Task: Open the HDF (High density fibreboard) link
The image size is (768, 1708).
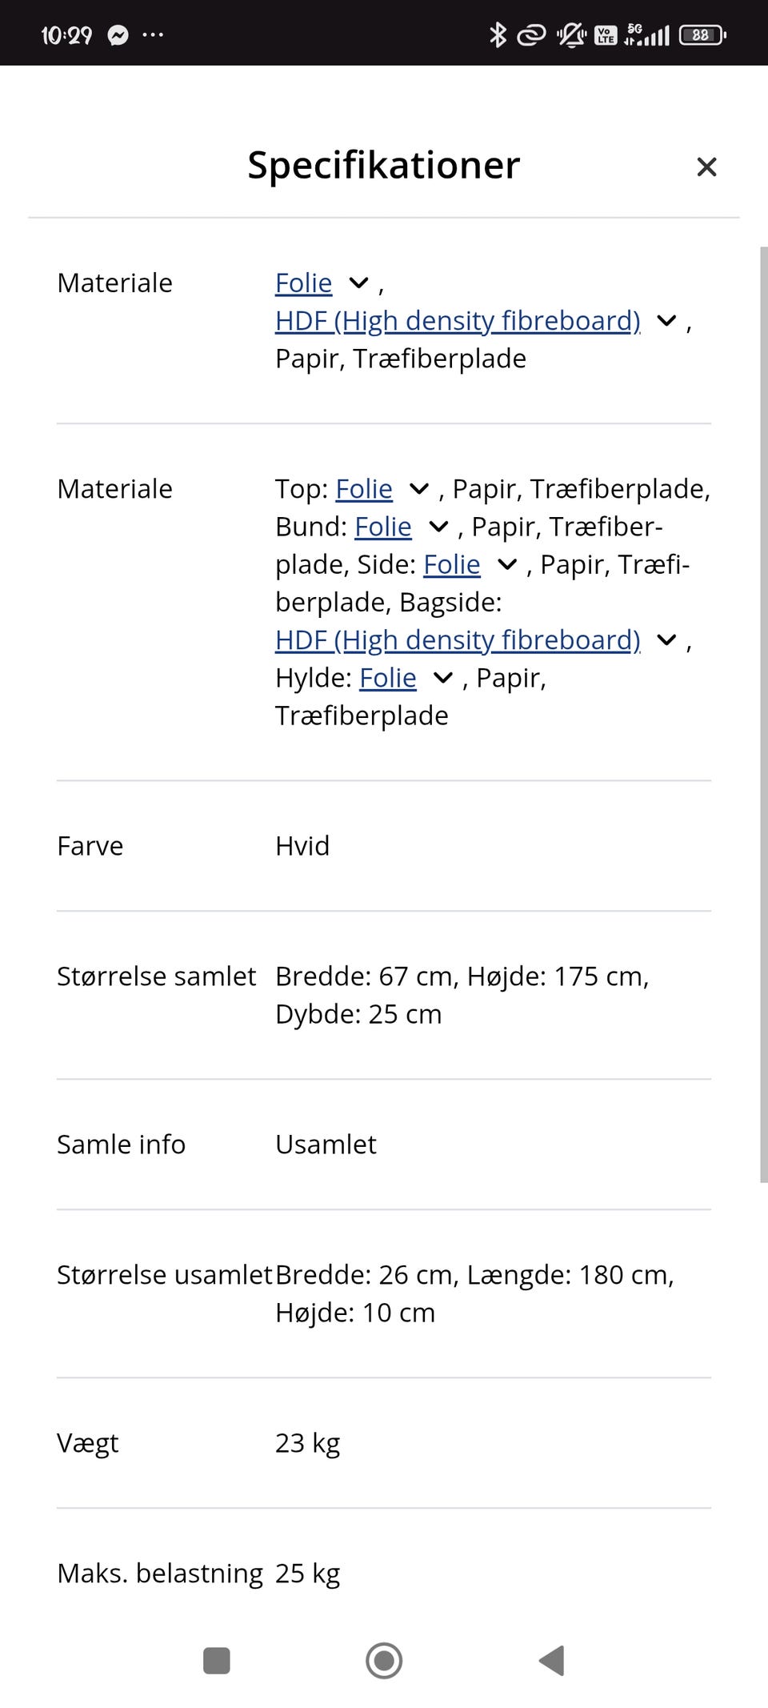Action: [x=457, y=320]
